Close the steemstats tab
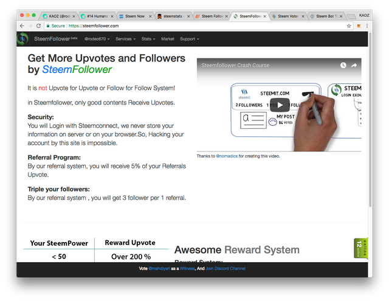The width and height of the screenshot is (389, 301). point(188,16)
